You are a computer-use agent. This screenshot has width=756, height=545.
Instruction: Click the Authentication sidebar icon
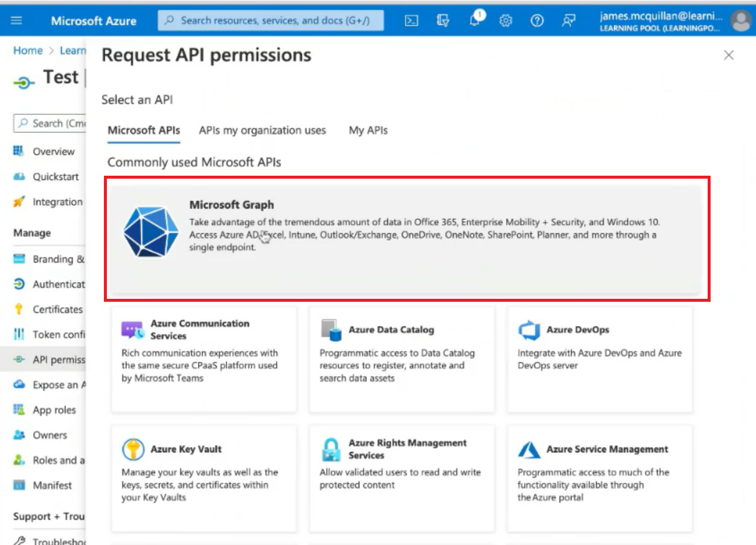[x=19, y=284]
